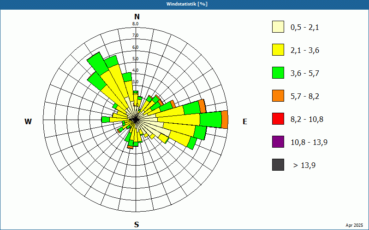
Task: Click the legend label "8,2 - 10,8"
Action: click(x=307, y=120)
